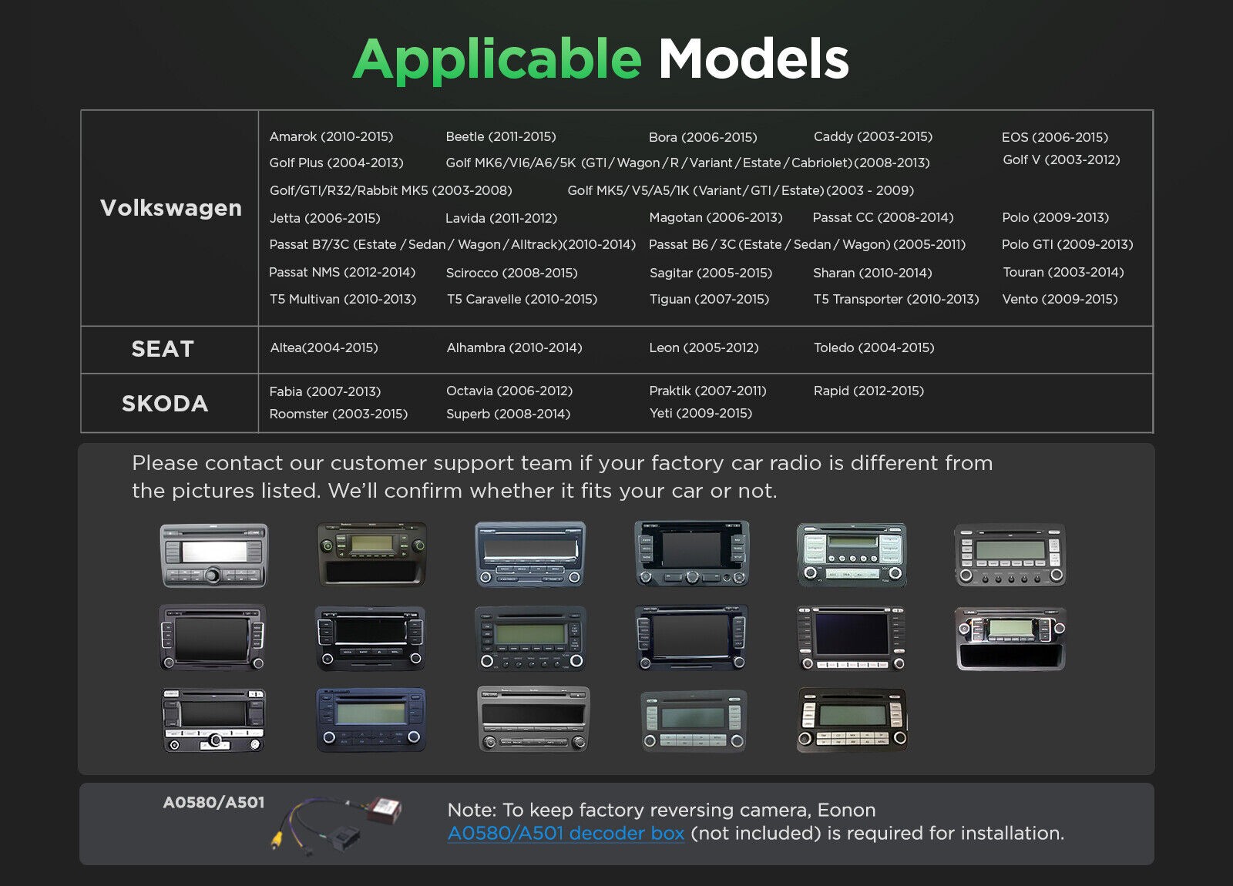Screen dimensions: 1233x886
Task: Click the SKODA brand label
Action: 165,404
